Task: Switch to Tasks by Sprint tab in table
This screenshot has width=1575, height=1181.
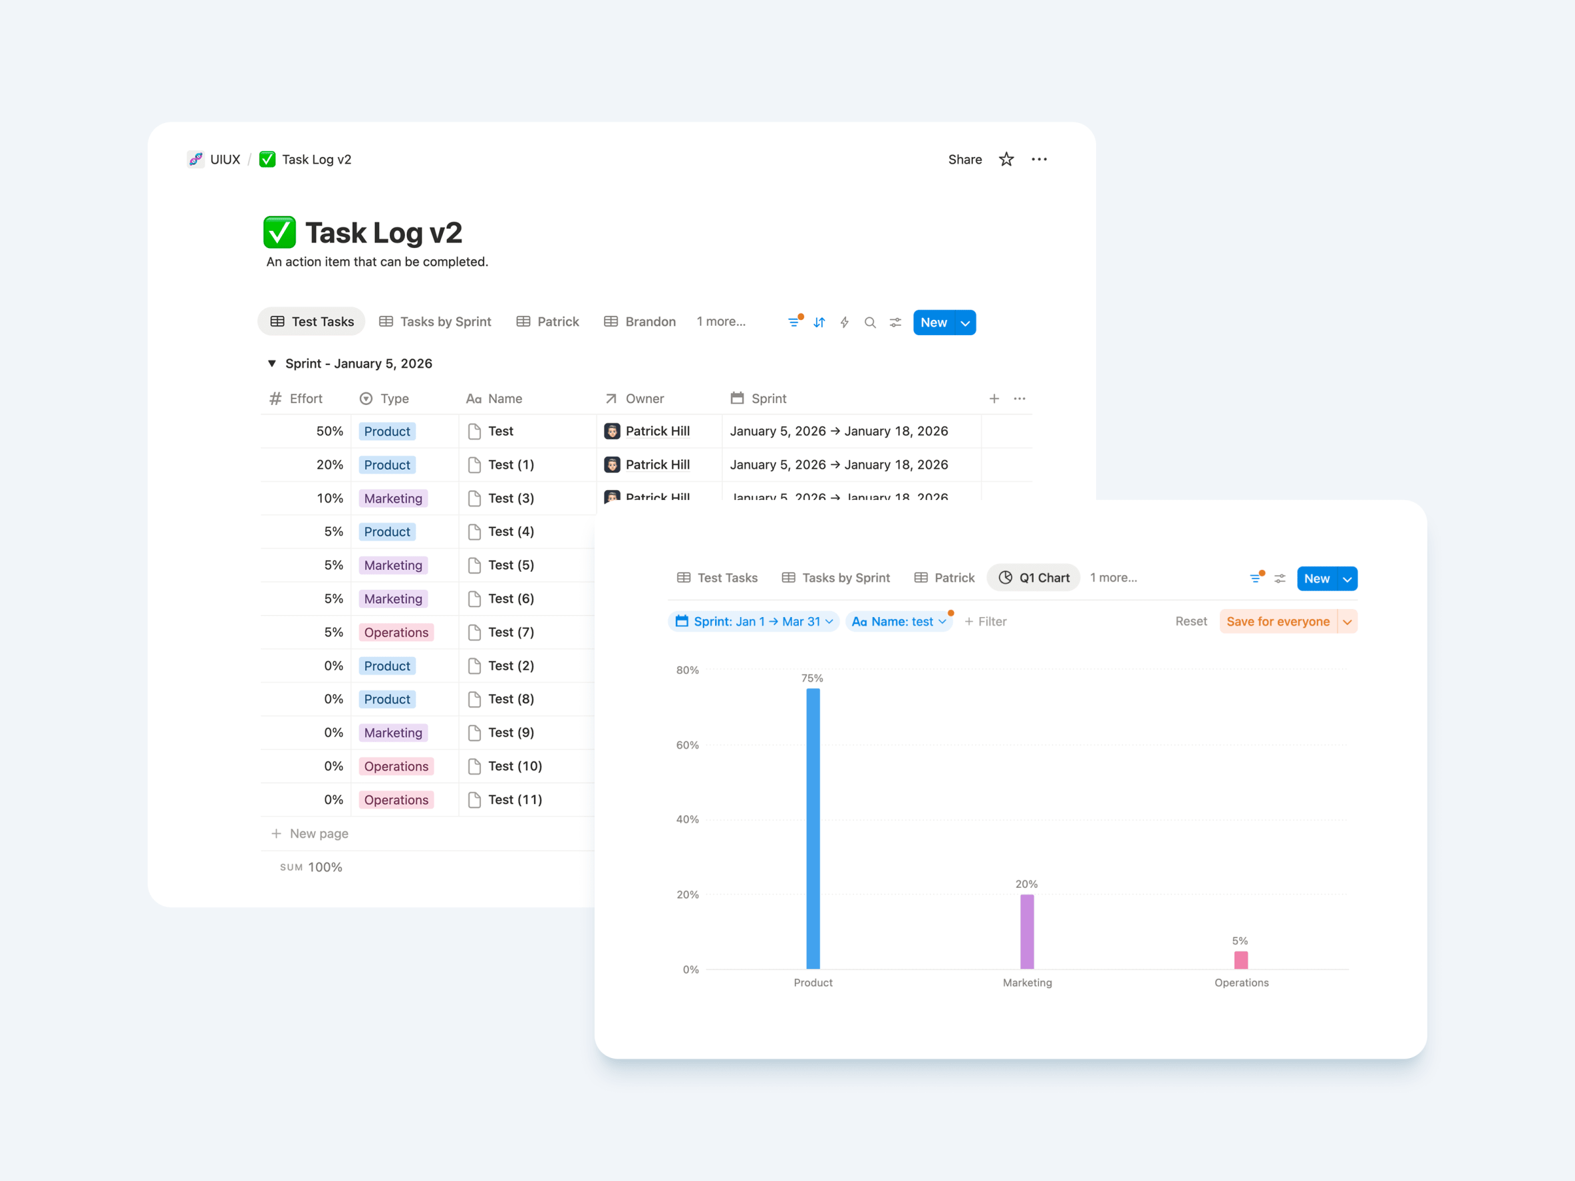Action: pyautogui.click(x=435, y=322)
